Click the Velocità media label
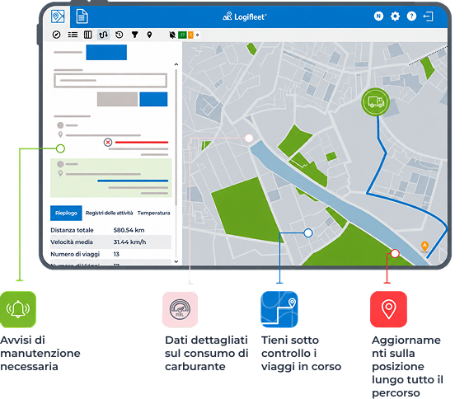 coord(72,242)
